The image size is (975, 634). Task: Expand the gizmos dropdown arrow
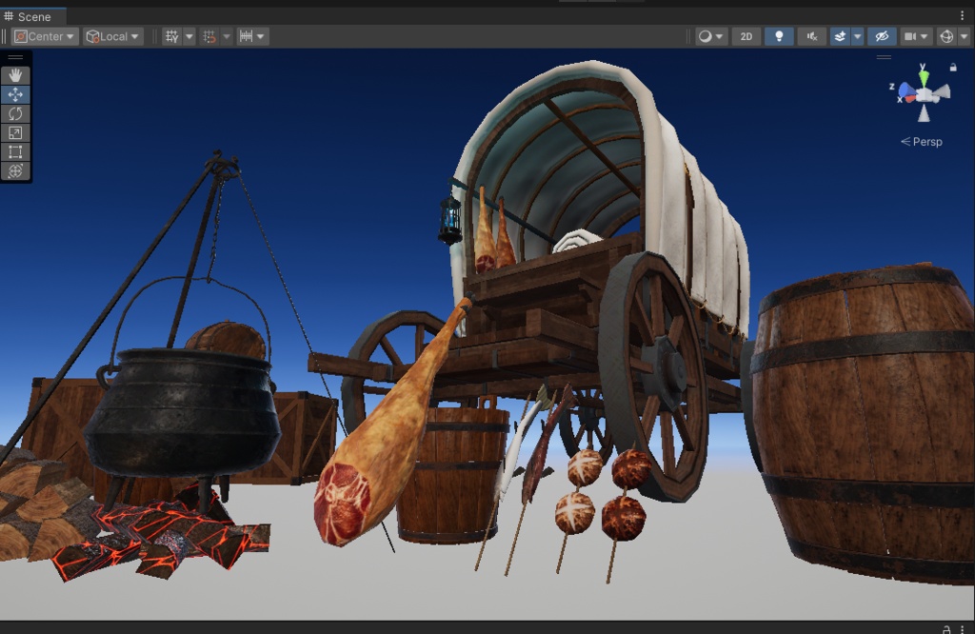(x=965, y=37)
